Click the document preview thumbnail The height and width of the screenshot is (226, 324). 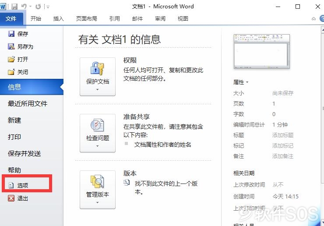pos(261,52)
